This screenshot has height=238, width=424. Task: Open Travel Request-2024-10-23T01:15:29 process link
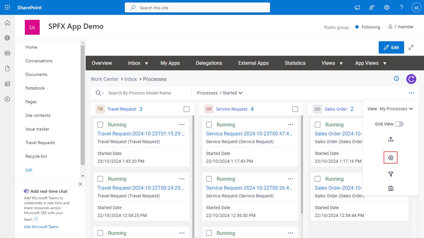[141, 134]
